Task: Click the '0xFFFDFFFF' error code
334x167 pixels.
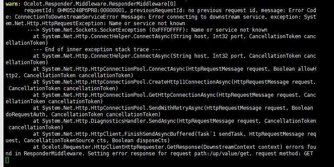Action: [x=167, y=30]
